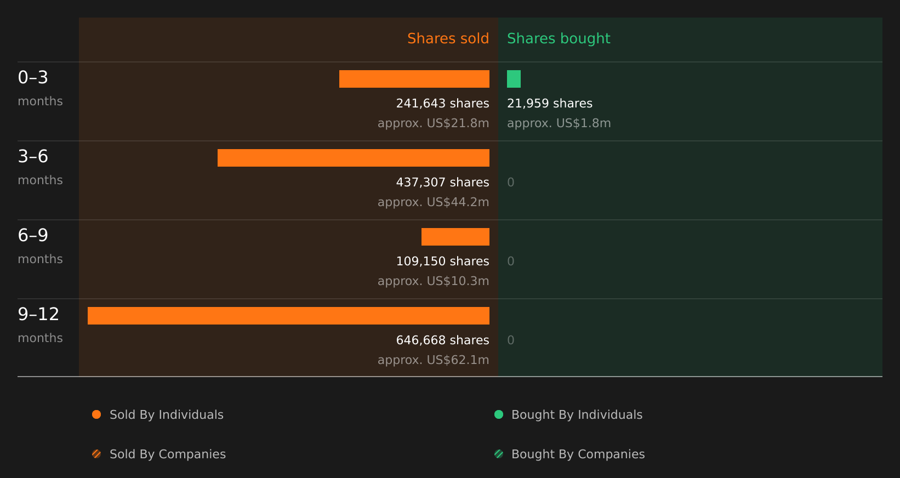Select the Sold By Companies legend label

168,454
